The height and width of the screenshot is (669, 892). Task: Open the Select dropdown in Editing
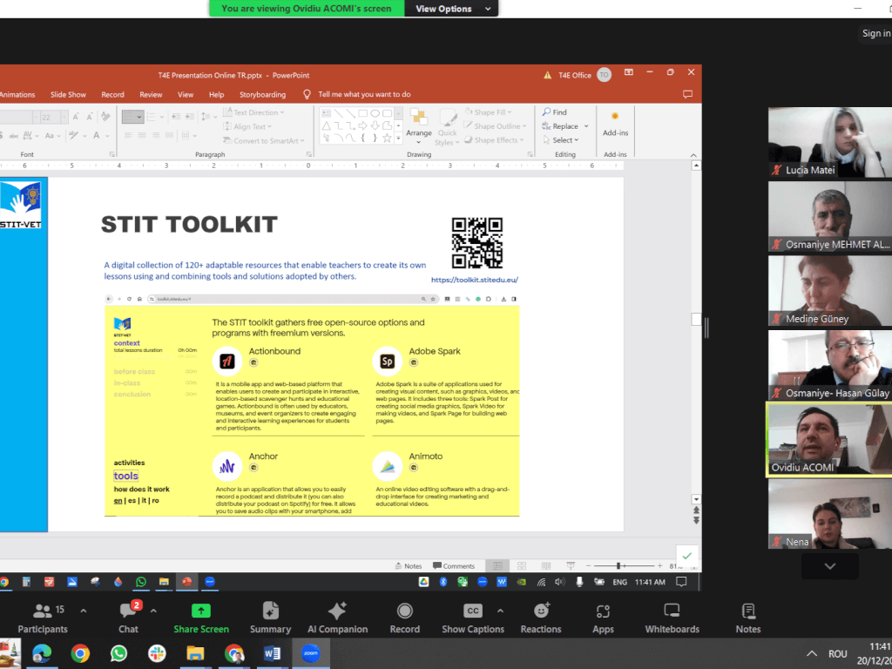tap(560, 140)
